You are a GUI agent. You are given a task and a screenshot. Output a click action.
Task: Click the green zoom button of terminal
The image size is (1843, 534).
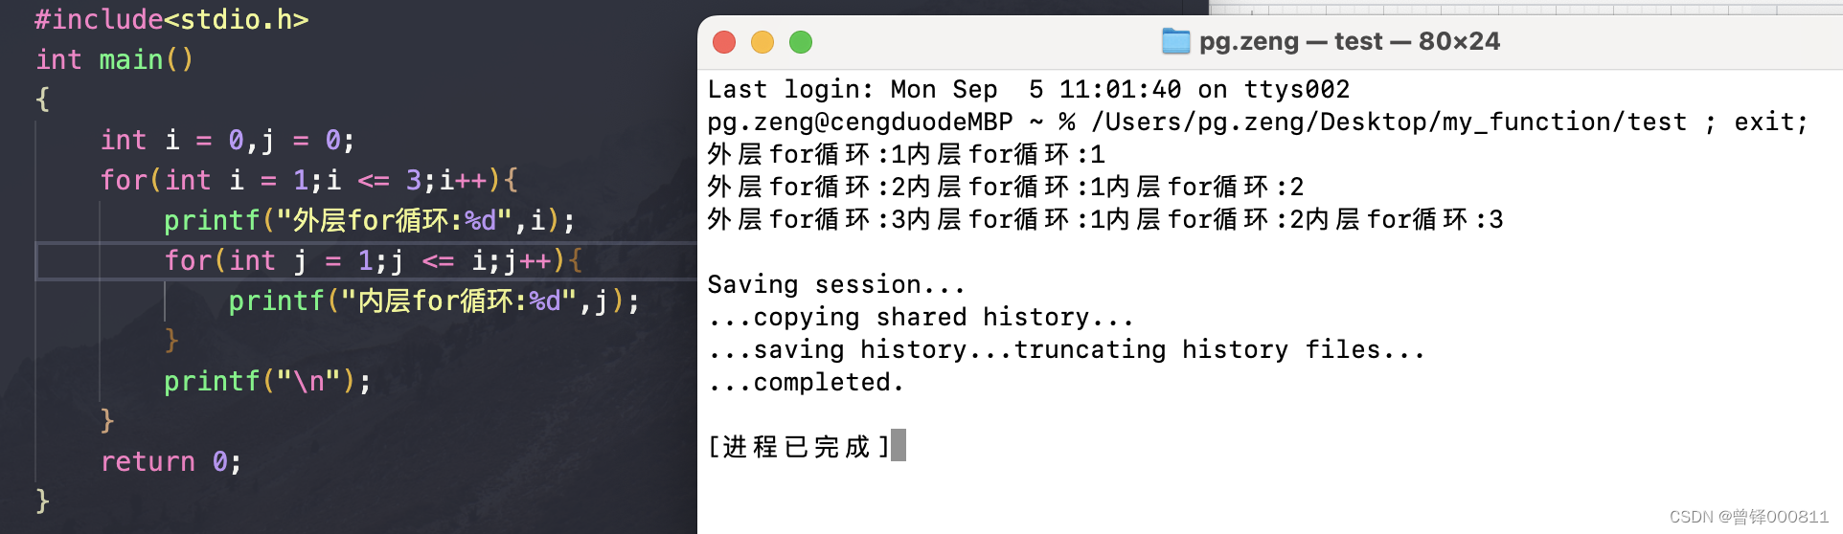pyautogui.click(x=801, y=42)
